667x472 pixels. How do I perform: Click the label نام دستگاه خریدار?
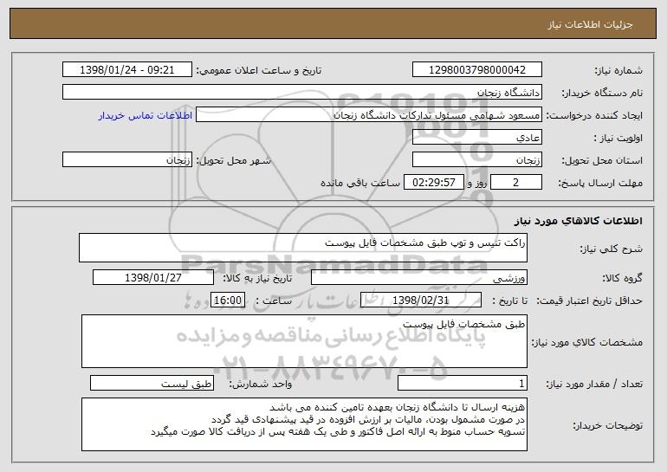tap(602, 93)
